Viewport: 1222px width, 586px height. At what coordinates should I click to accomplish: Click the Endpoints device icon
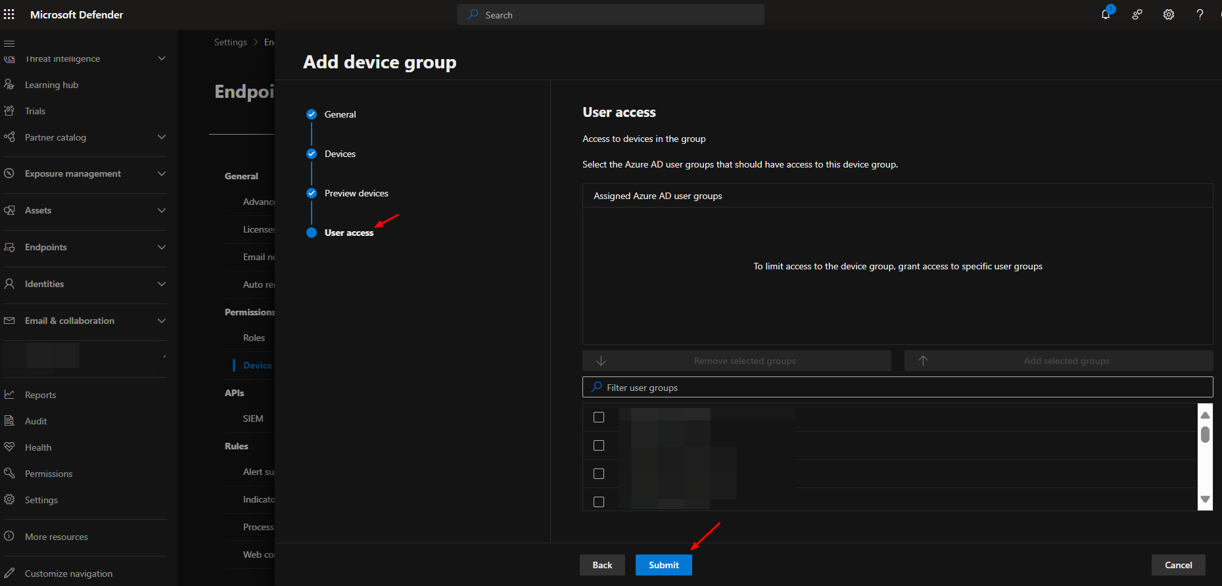[9, 247]
